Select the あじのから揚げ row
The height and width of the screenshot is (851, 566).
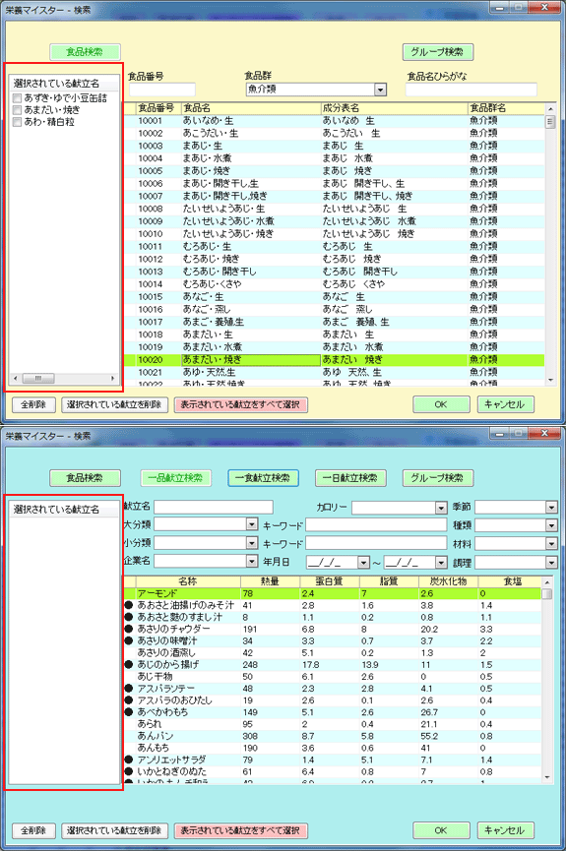click(333, 665)
